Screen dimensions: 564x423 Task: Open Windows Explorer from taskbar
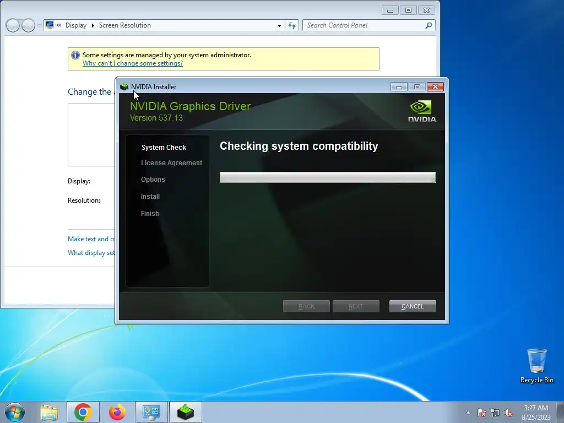[49, 412]
